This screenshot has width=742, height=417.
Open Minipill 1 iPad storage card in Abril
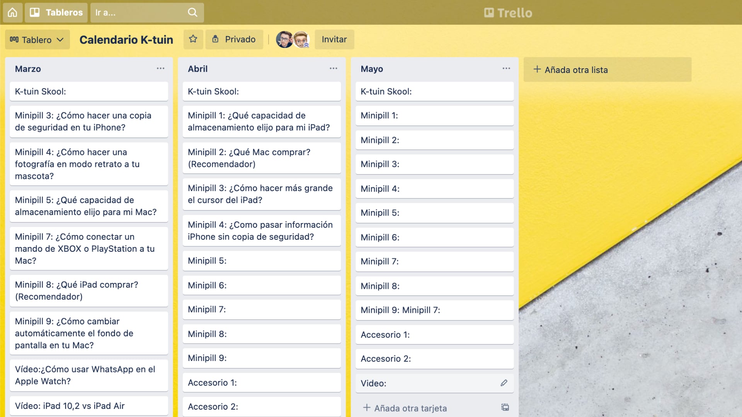coord(262,121)
